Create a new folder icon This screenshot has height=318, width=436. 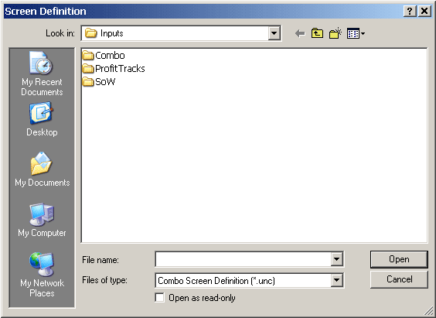[x=336, y=33]
